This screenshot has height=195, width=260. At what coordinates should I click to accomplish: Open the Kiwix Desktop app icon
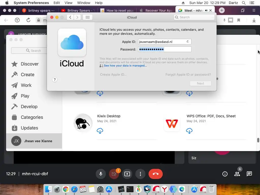pos(83,123)
